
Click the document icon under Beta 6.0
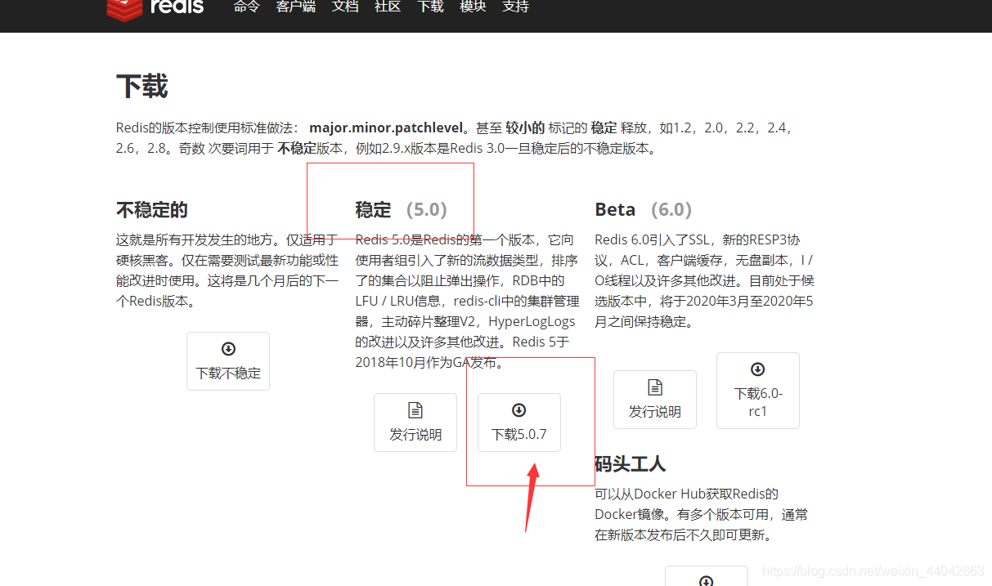tap(655, 387)
